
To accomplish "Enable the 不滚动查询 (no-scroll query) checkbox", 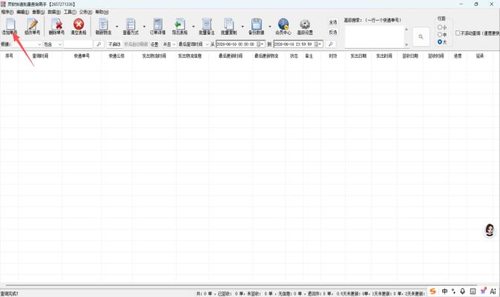I will (x=458, y=33).
